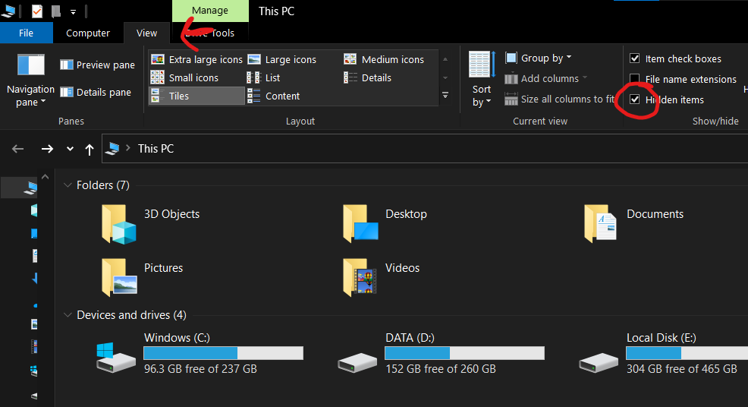
Task: Toggle Item check boxes option
Action: 635,58
